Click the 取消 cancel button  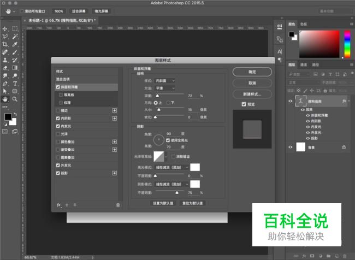(x=252, y=83)
